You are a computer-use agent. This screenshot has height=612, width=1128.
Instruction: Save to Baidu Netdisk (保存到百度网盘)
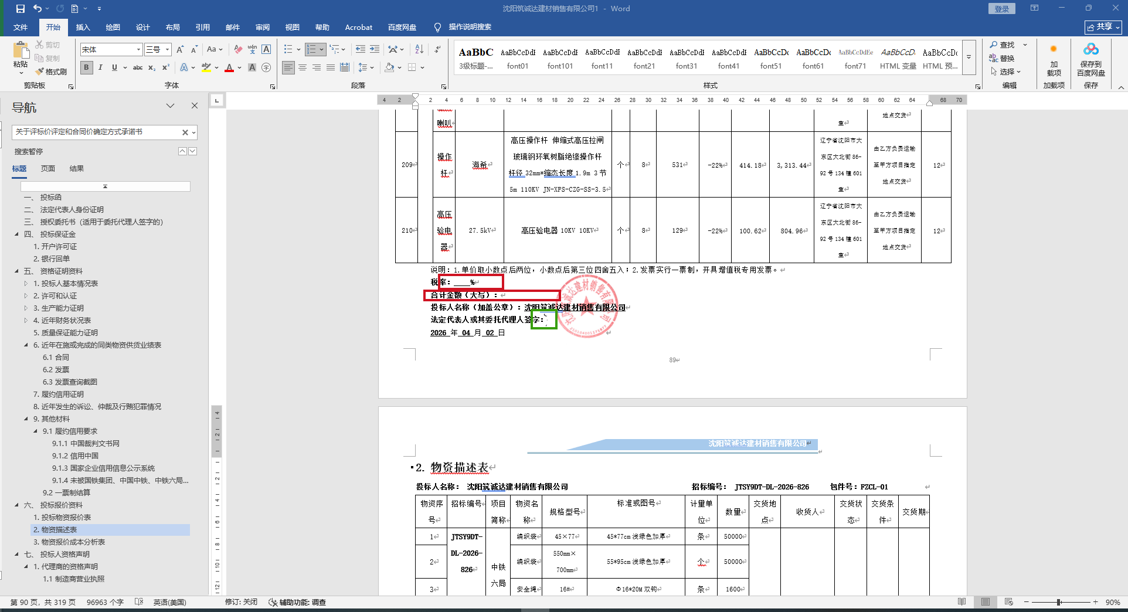(x=1090, y=60)
